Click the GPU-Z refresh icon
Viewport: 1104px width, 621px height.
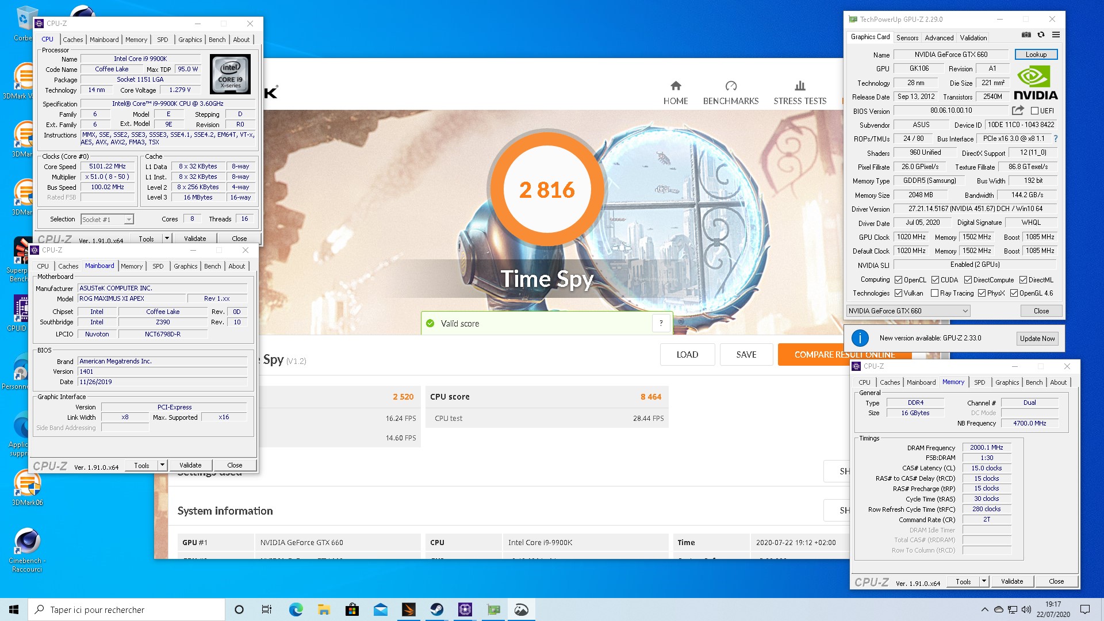coord(1041,35)
